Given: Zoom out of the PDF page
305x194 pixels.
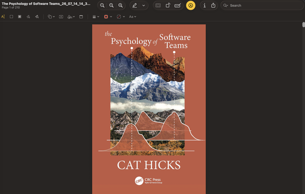Looking at the screenshot, I should pos(102,6).
